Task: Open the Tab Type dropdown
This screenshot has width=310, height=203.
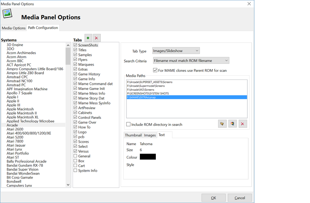Action: [x=176, y=51]
